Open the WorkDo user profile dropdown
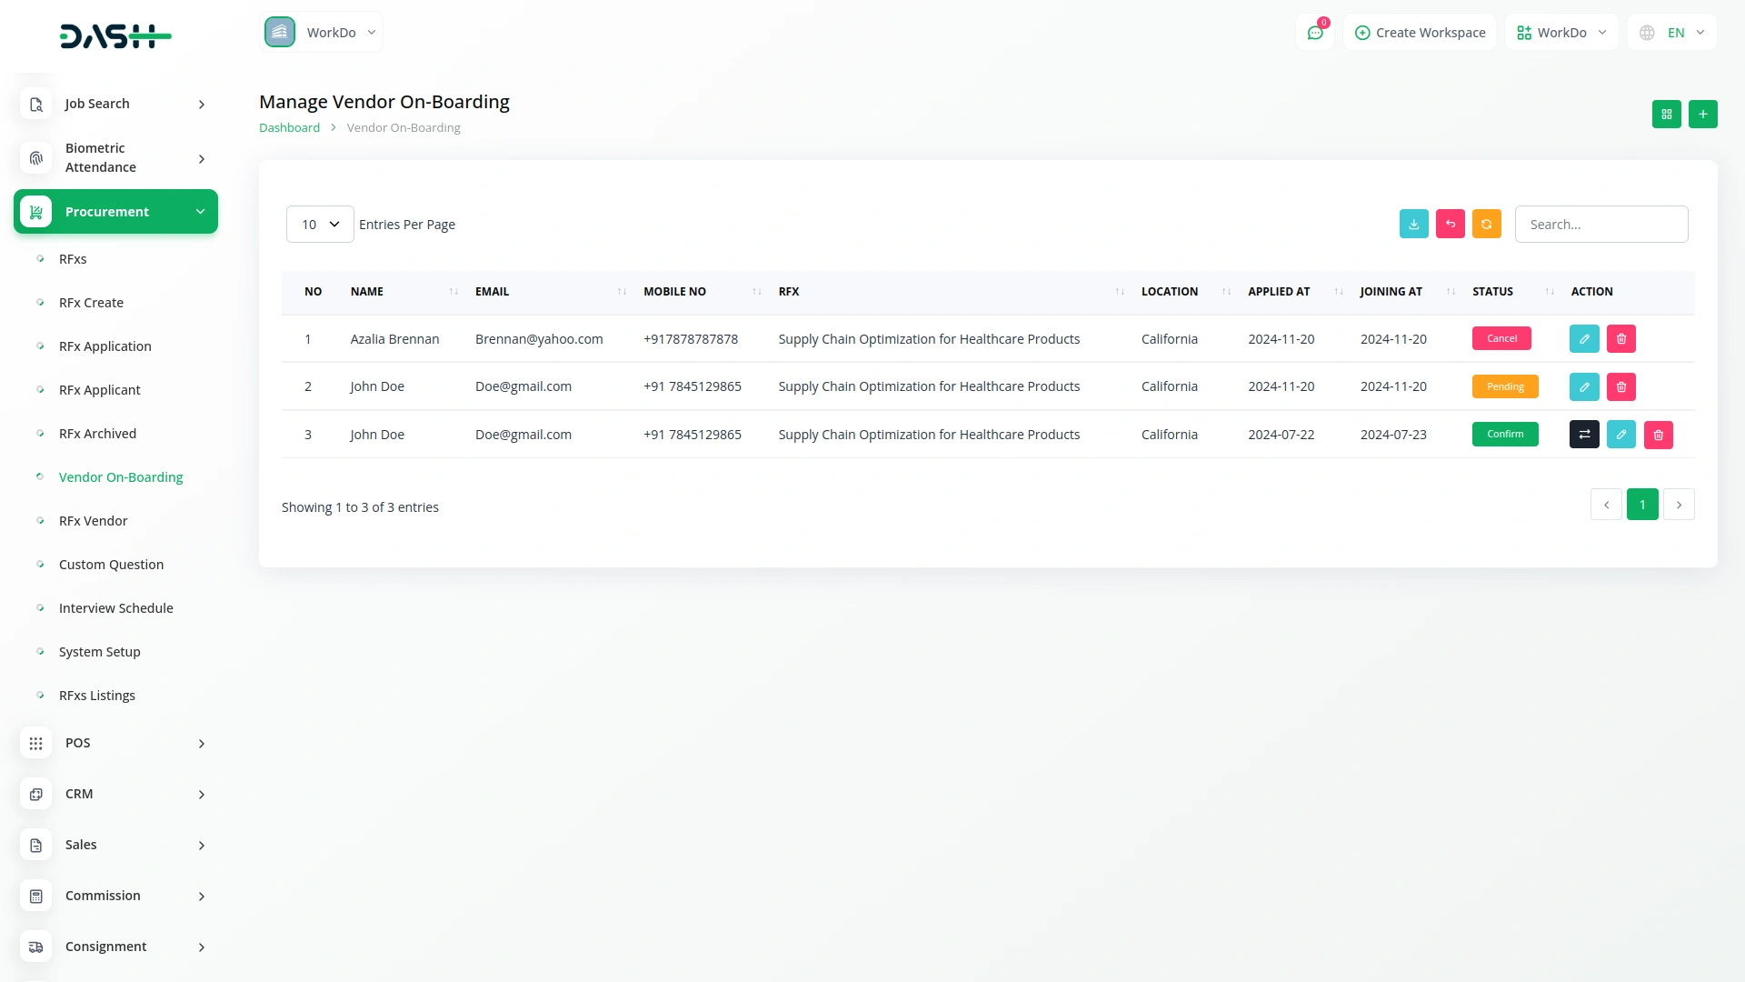 coord(1561,33)
